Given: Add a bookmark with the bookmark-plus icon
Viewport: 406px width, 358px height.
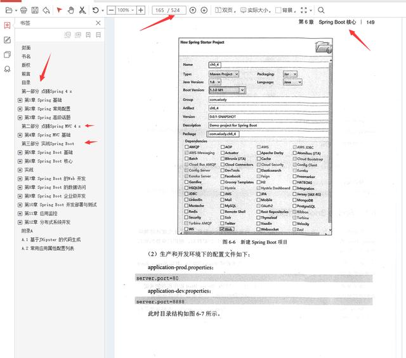Looking at the screenshot, I should coord(88,35).
